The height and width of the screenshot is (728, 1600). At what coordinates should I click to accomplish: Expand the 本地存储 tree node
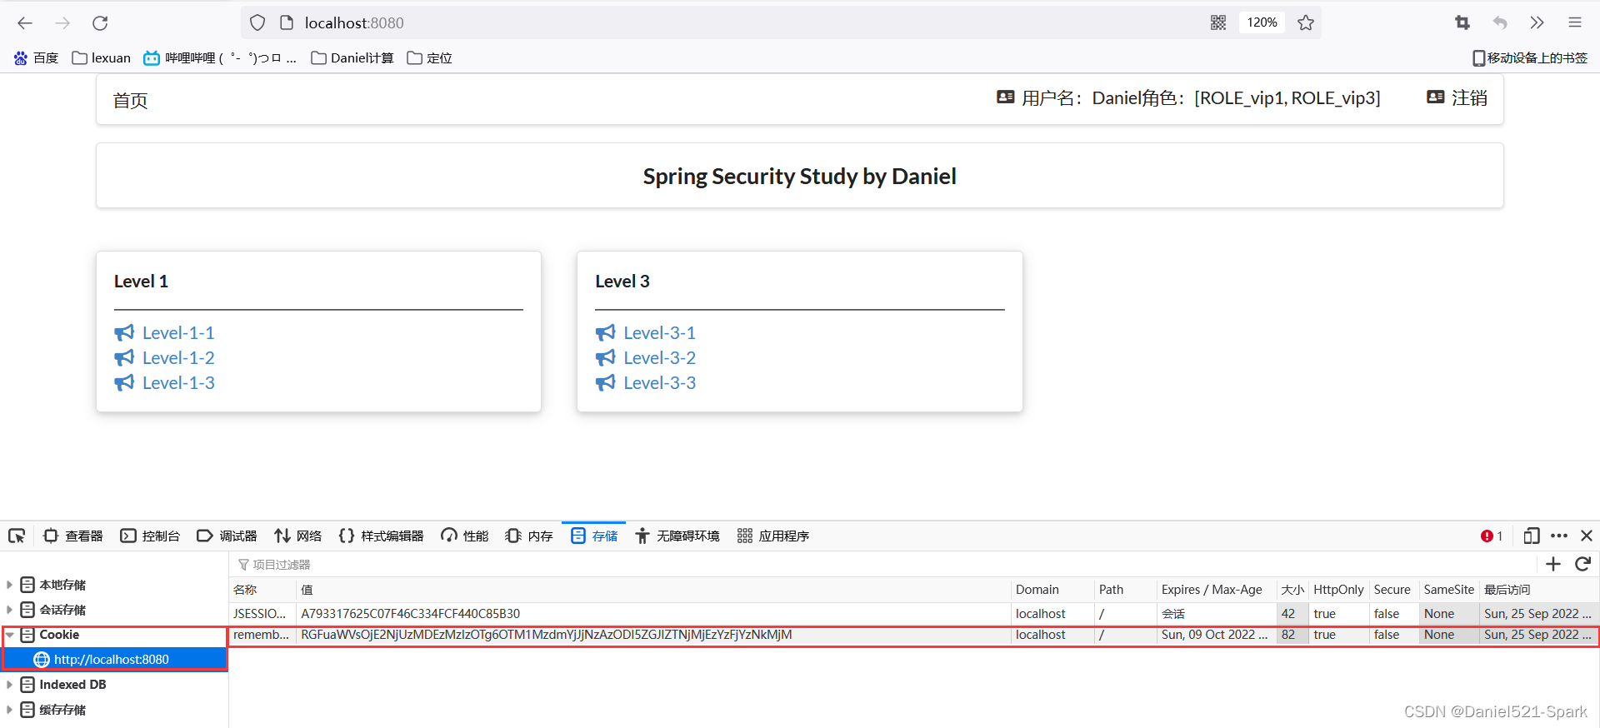(10, 585)
